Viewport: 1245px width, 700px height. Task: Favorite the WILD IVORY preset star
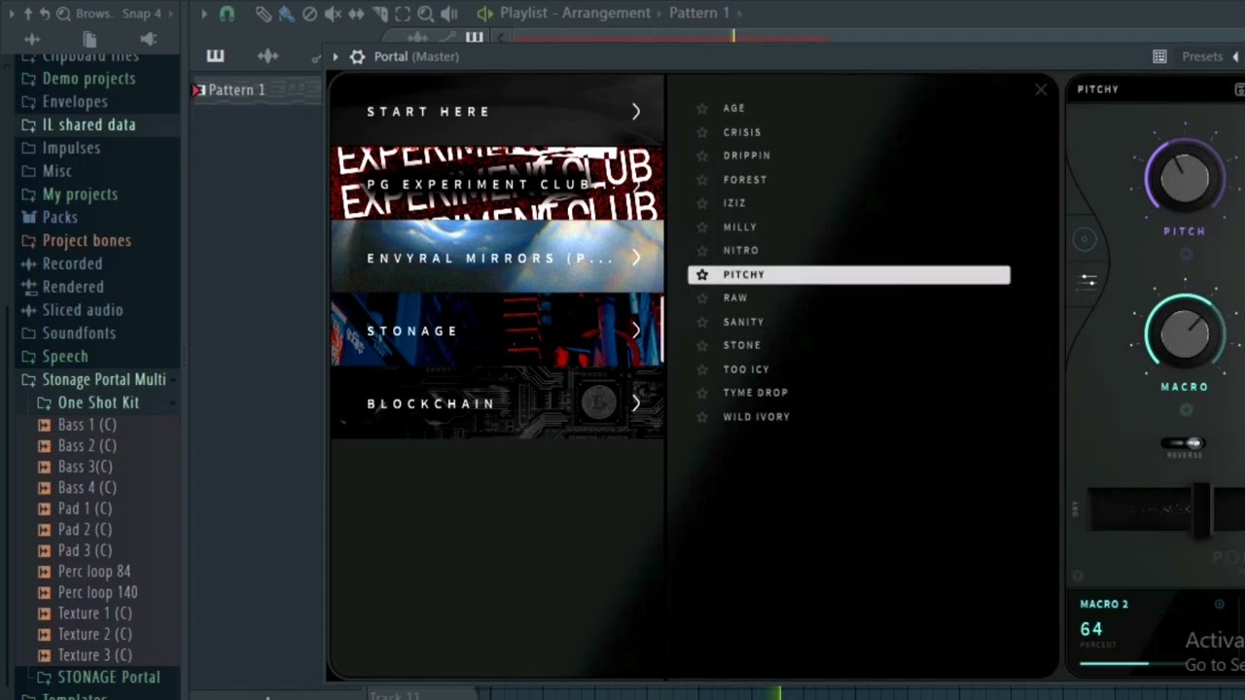[x=702, y=416]
